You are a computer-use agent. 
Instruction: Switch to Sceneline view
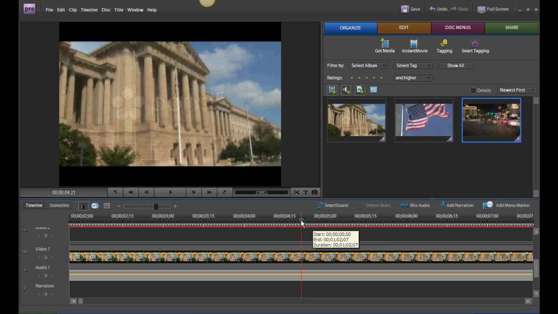pos(59,205)
